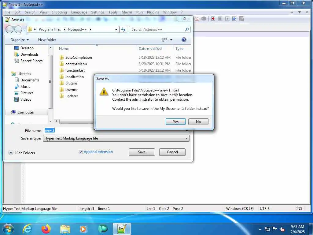The height and width of the screenshot is (235, 313).
Task: Toggle the Append extension checkbox
Action: 81,152
